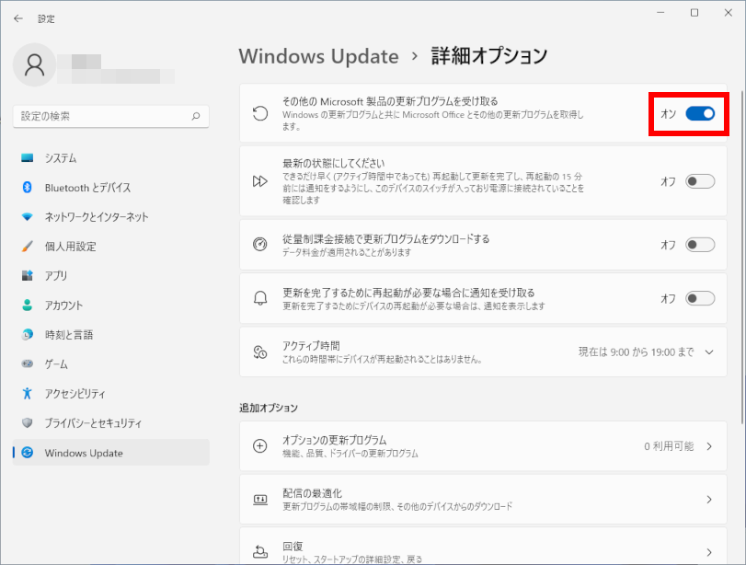Open 配信の最適化 chevron arrow
This screenshot has width=746, height=565.
pyautogui.click(x=708, y=500)
